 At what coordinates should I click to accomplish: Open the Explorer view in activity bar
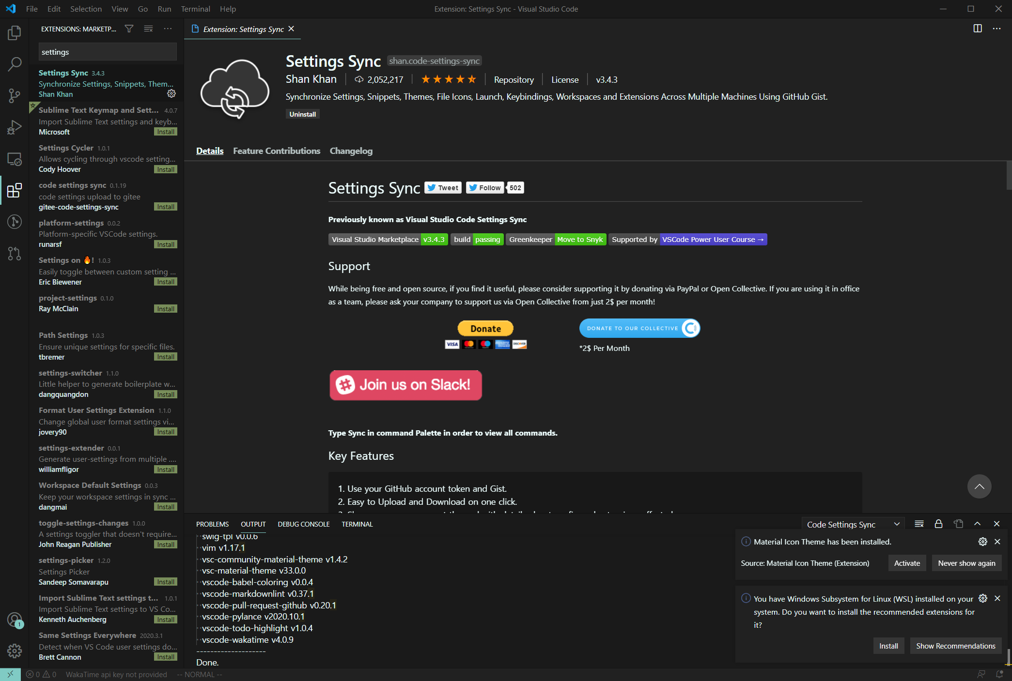click(x=15, y=33)
